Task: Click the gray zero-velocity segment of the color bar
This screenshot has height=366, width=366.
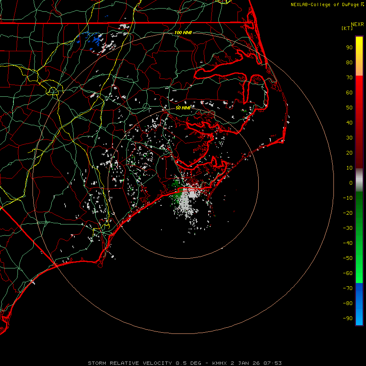Action: point(359,180)
